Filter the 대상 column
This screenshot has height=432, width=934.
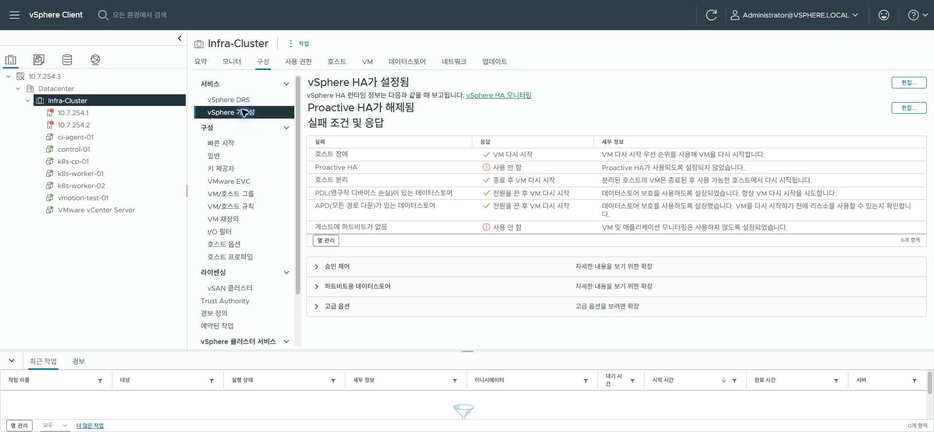click(x=212, y=380)
